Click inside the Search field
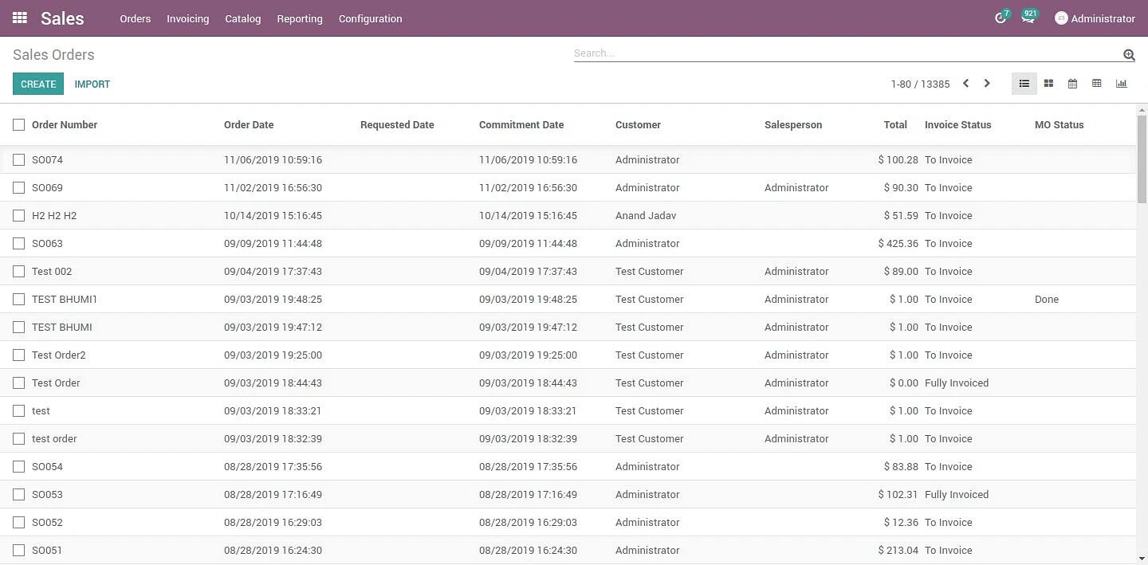The image size is (1148, 565). pyautogui.click(x=797, y=53)
